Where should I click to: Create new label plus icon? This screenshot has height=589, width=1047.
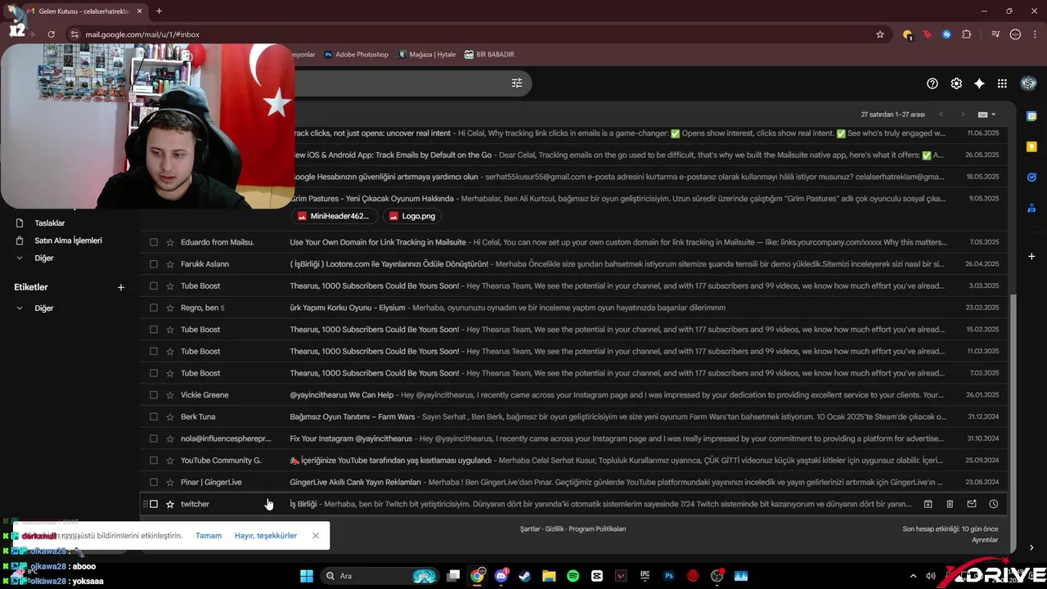tap(121, 287)
